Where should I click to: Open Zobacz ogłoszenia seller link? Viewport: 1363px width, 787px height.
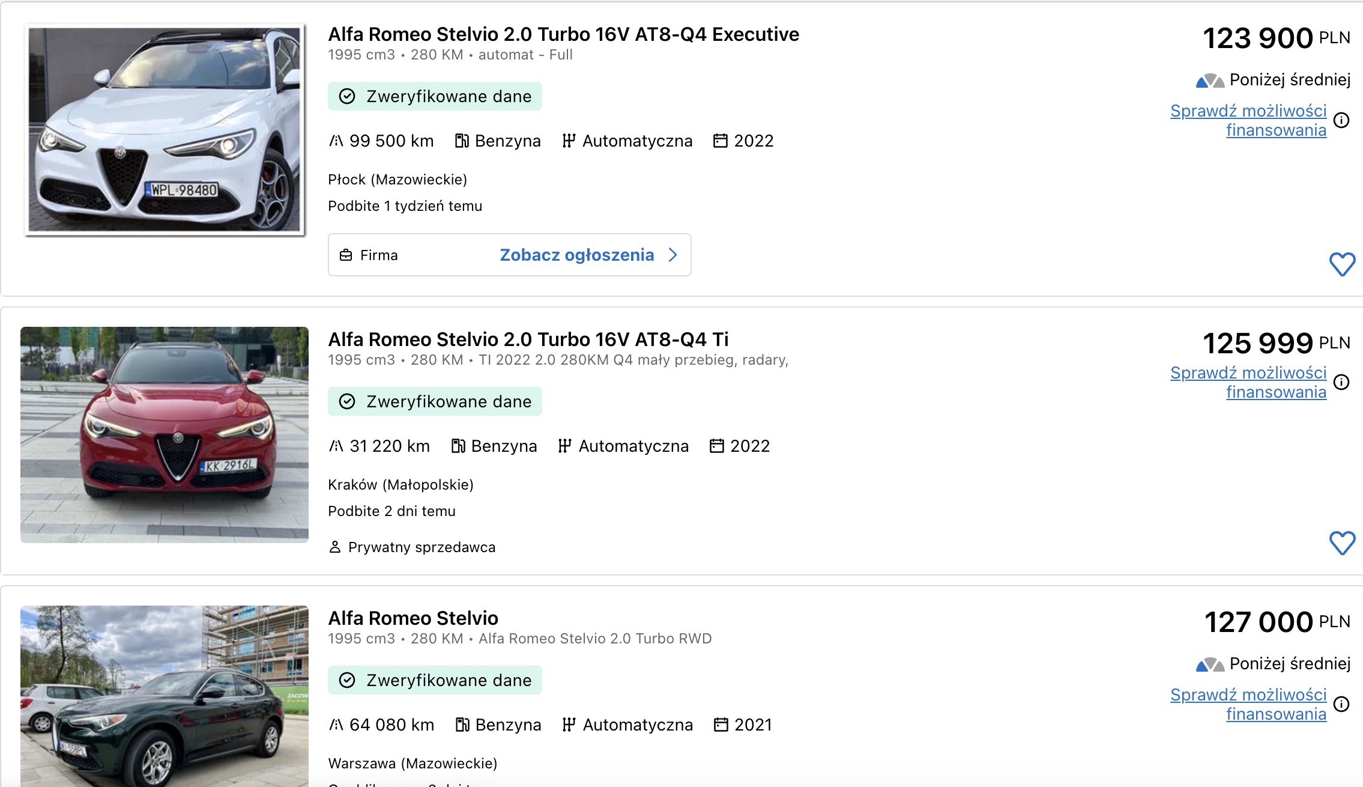point(577,255)
